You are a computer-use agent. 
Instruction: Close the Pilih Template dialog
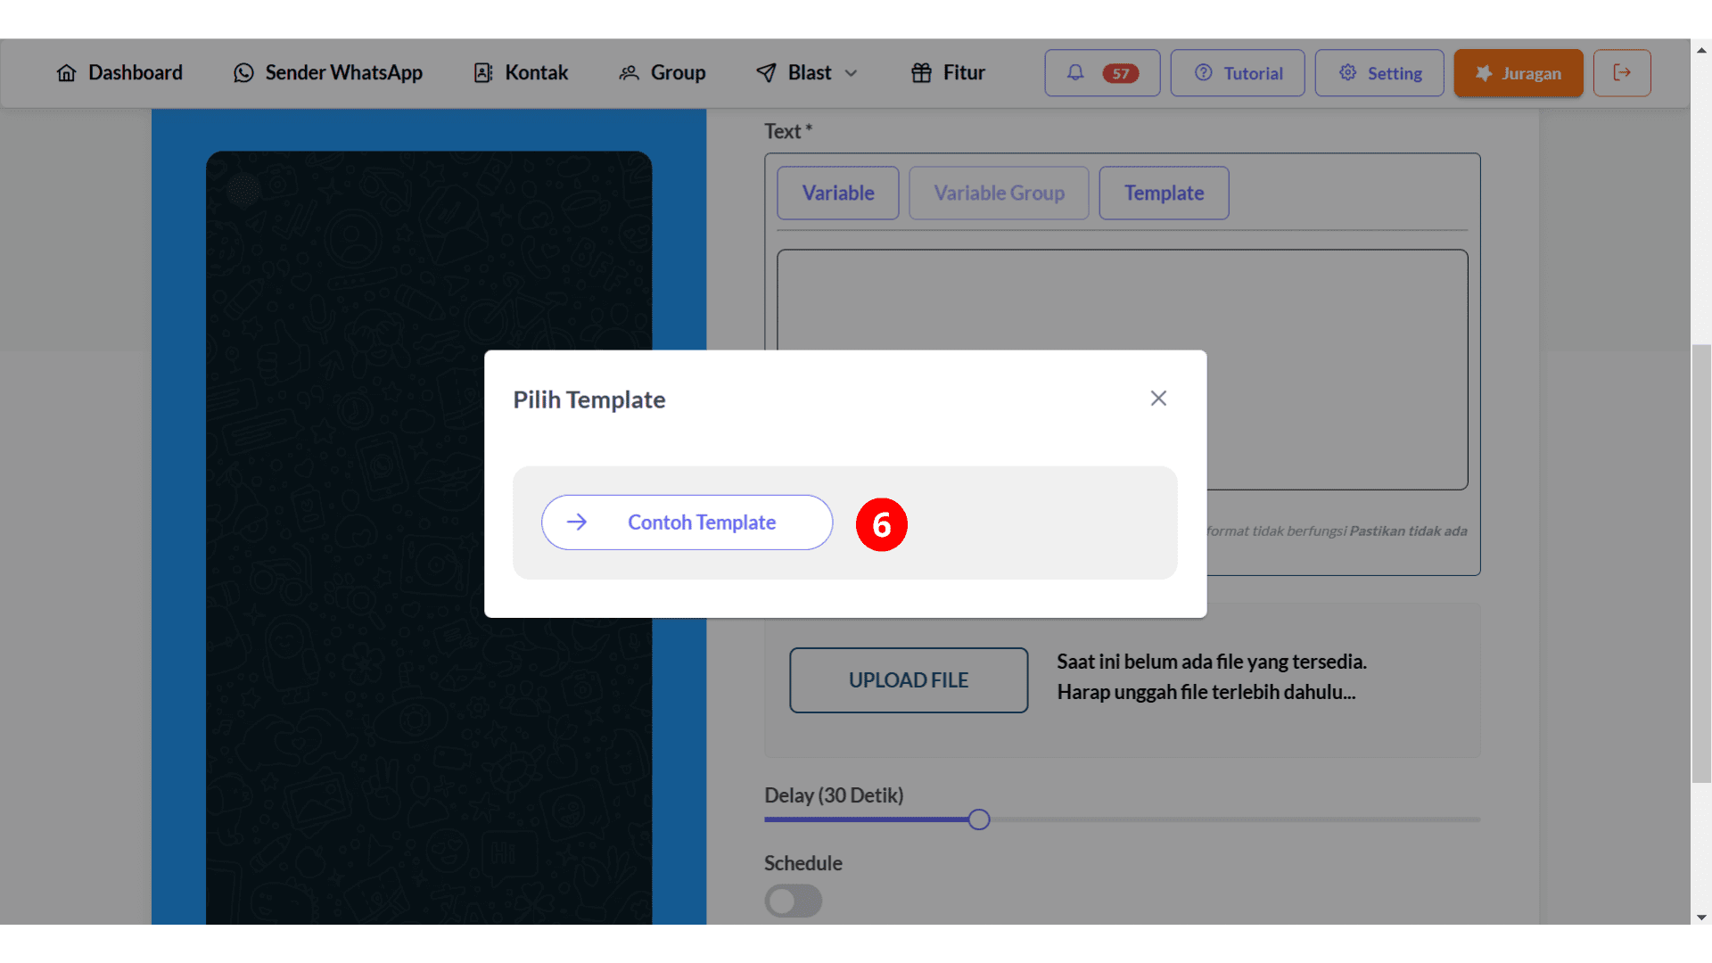pyautogui.click(x=1157, y=399)
